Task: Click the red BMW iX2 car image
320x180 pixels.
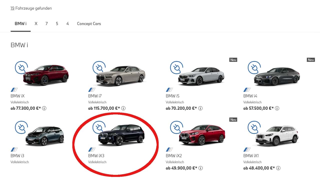Action: tap(202, 135)
